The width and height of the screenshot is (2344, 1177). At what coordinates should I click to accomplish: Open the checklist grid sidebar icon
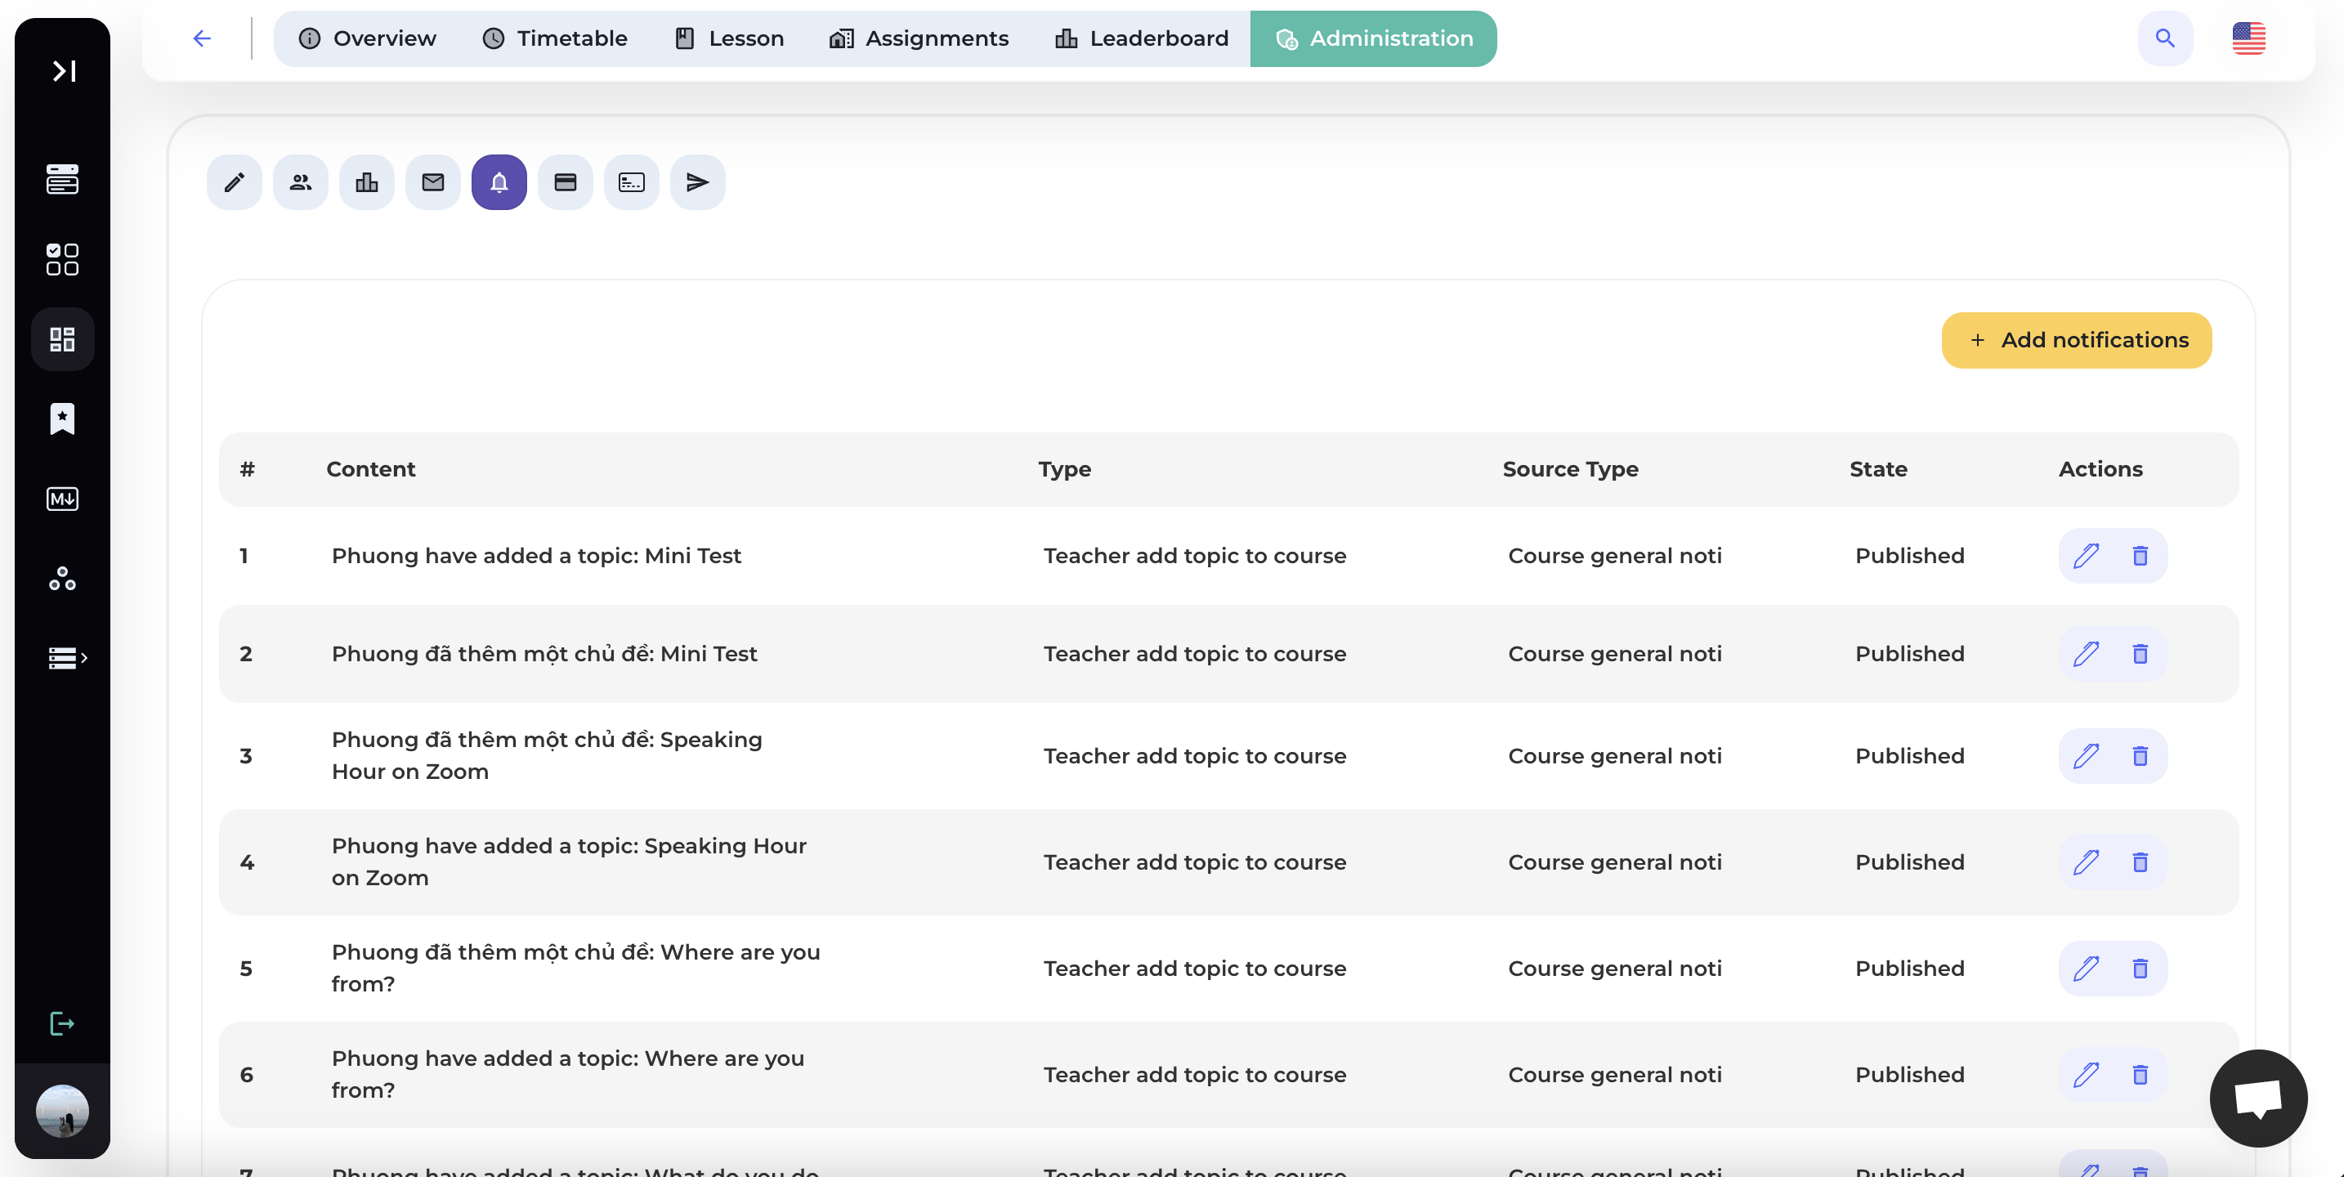click(63, 259)
